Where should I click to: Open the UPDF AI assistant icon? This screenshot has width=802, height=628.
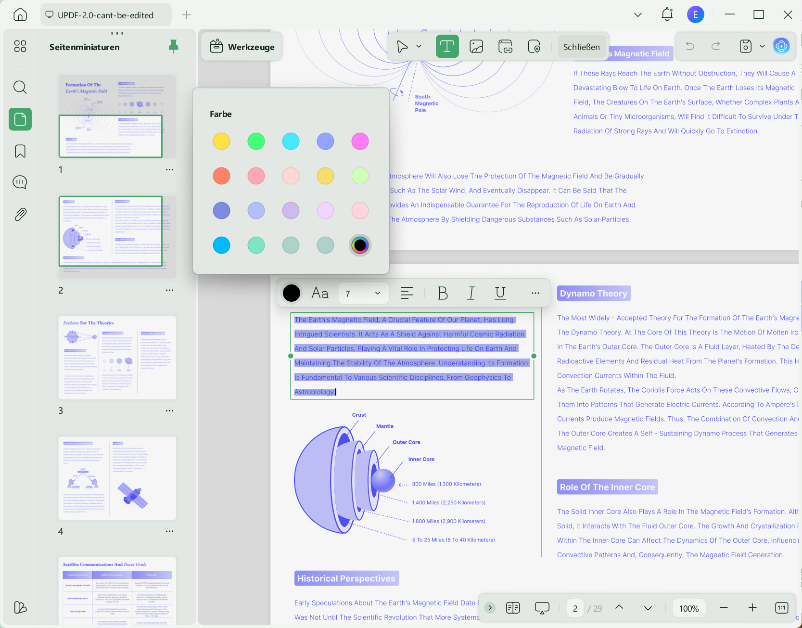(x=781, y=46)
